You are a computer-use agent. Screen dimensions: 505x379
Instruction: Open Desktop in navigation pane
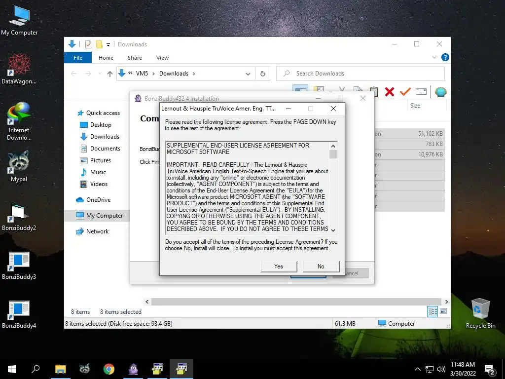(x=96, y=125)
